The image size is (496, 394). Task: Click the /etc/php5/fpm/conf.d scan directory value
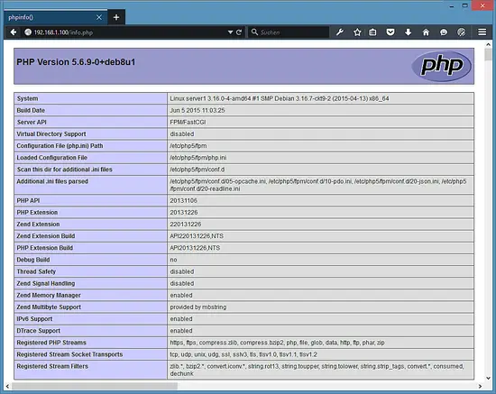tap(197, 170)
